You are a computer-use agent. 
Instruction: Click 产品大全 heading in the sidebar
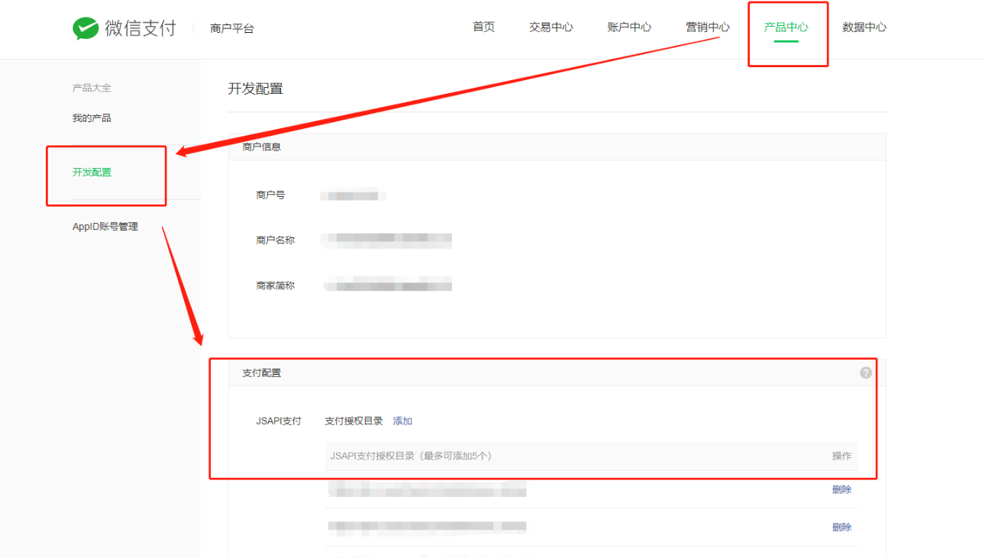click(x=92, y=88)
